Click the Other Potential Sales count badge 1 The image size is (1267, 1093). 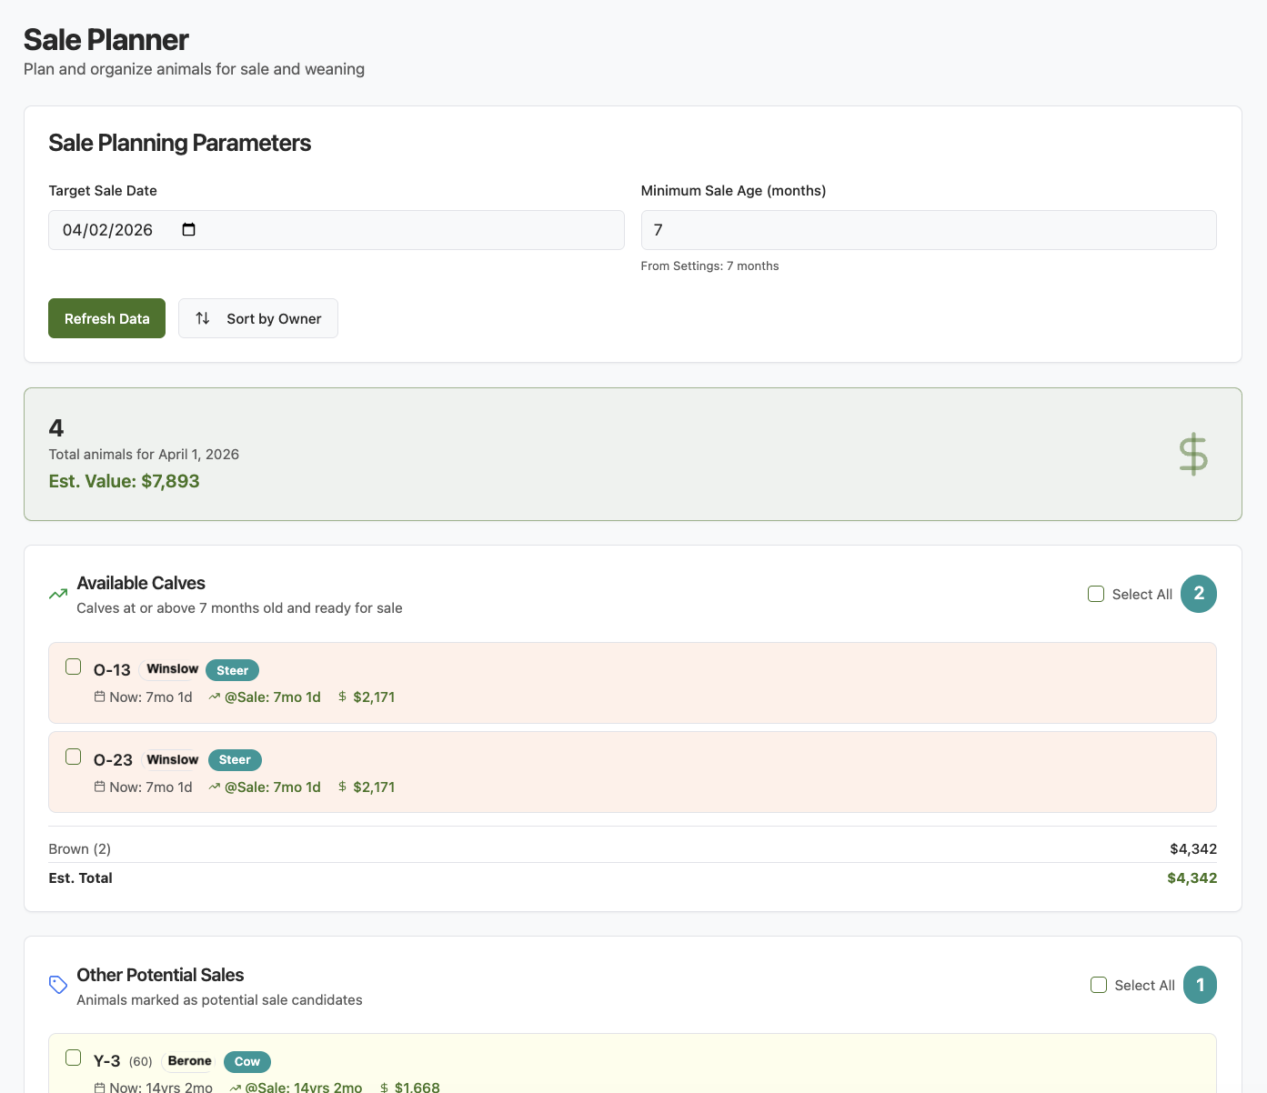click(1200, 985)
